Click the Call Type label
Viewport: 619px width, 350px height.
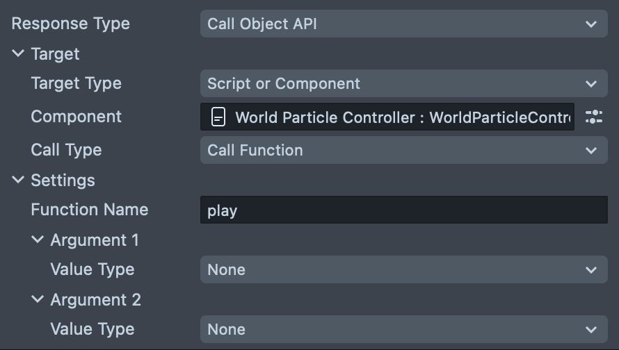66,150
